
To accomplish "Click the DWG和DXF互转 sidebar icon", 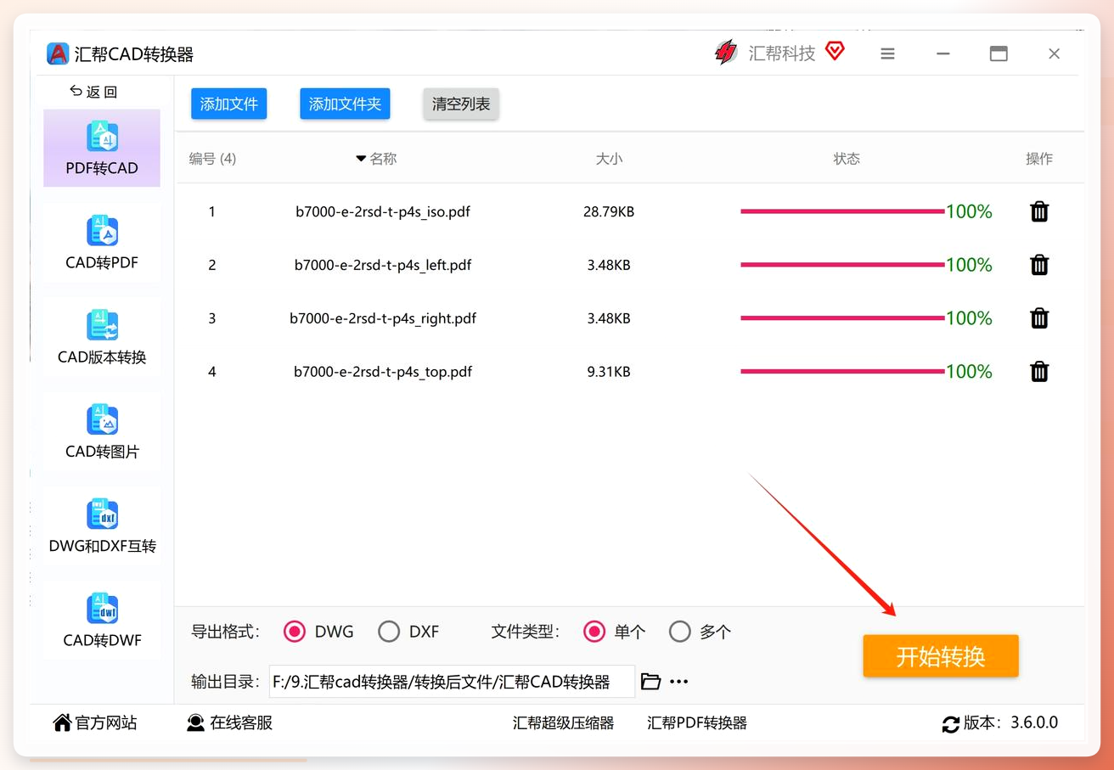I will tap(102, 514).
